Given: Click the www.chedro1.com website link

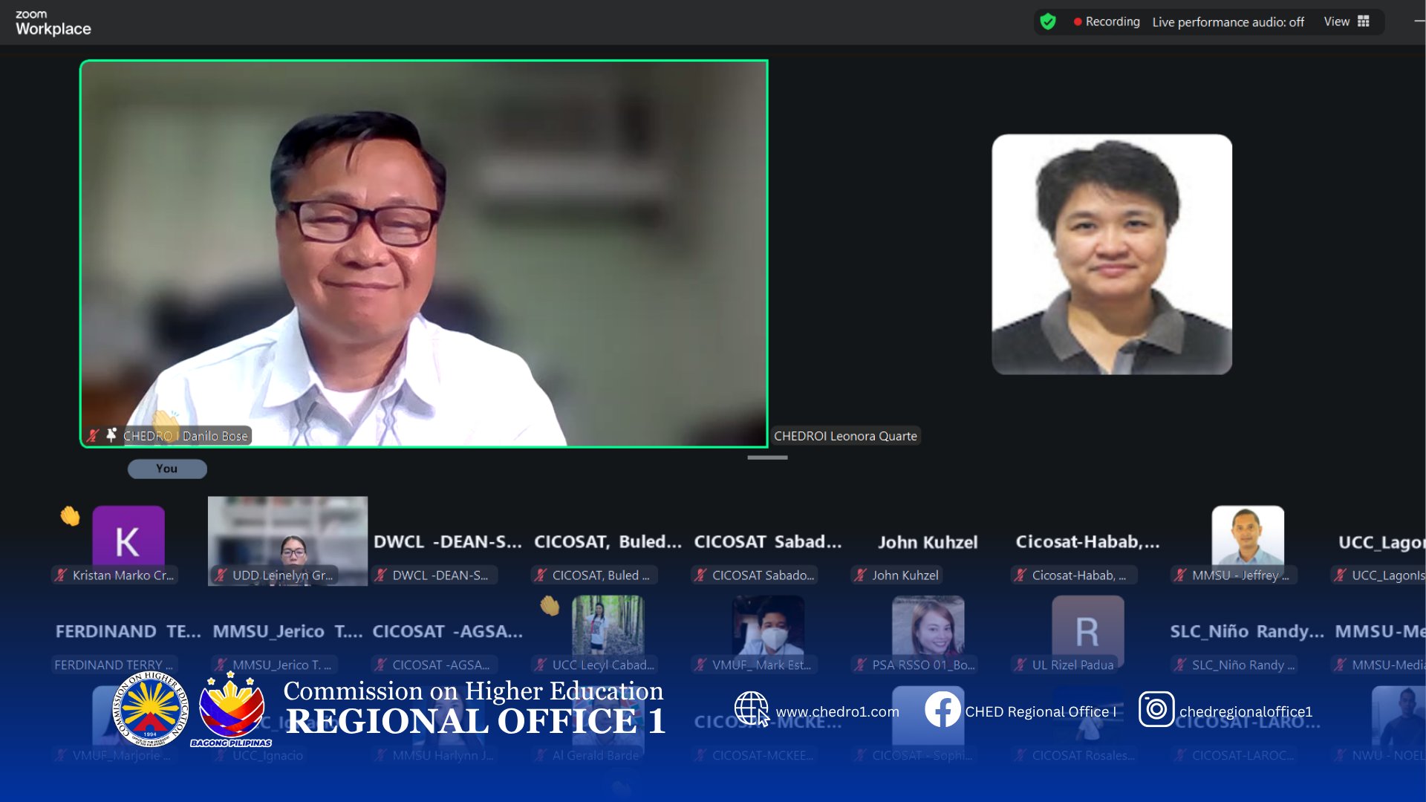Looking at the screenshot, I should point(837,711).
